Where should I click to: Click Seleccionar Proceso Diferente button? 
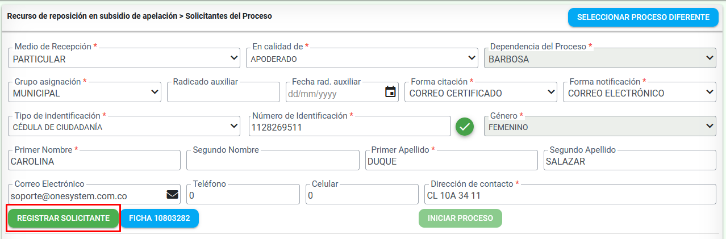point(643,17)
